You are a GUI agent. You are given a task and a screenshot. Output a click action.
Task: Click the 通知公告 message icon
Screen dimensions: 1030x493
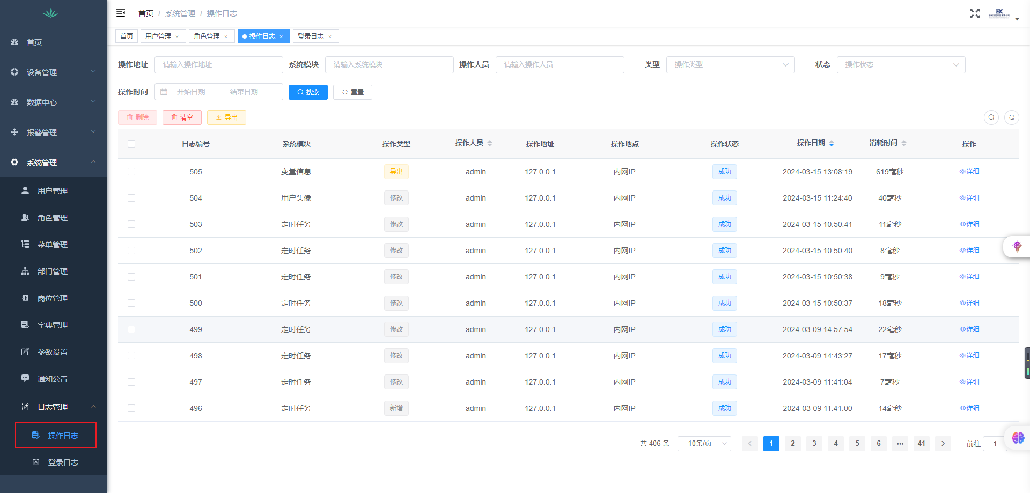25,378
